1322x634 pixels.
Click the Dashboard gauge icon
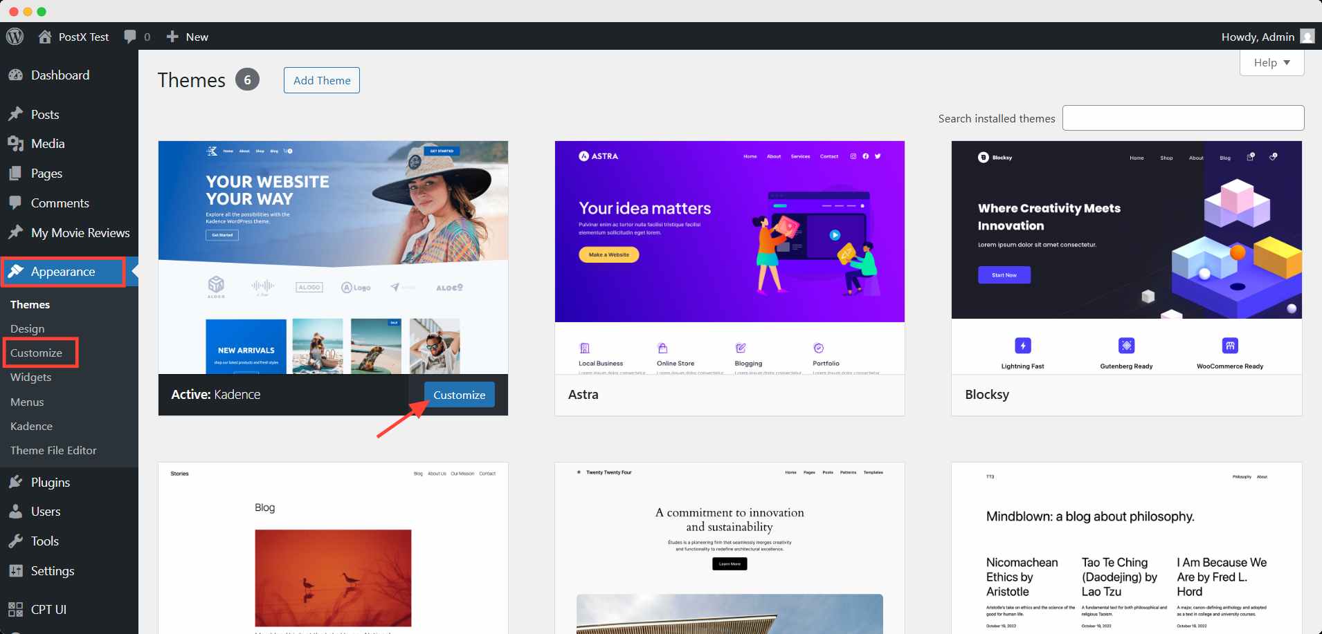(15, 75)
